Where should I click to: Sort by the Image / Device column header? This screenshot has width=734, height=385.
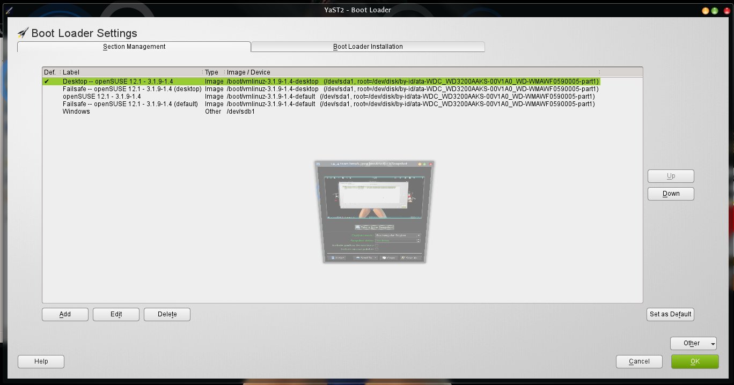click(412, 72)
